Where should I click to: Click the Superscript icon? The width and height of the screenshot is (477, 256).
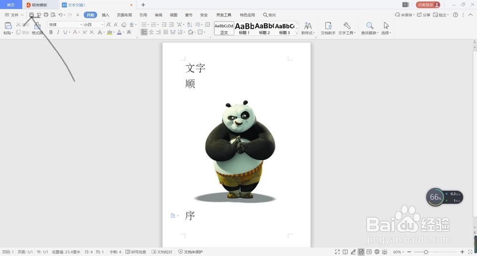click(84, 32)
